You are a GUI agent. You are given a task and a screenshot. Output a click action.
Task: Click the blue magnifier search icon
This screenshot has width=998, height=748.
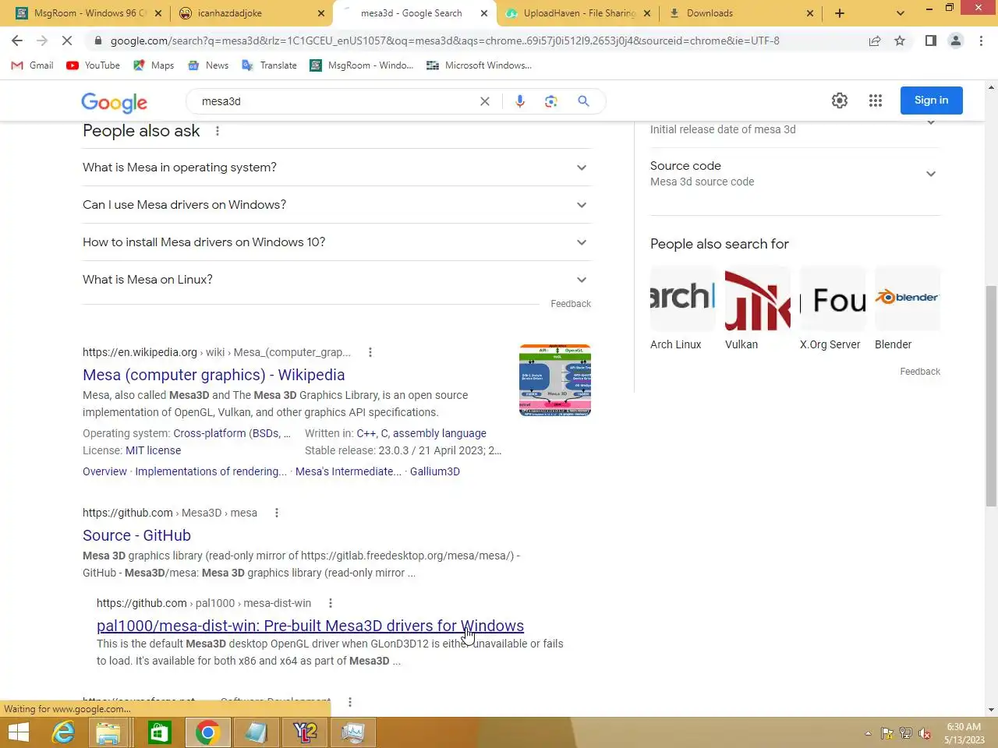click(583, 101)
